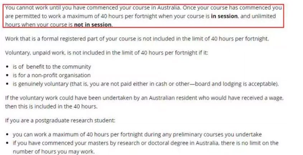Viewport: 303px width, 155px height.
Task: Click the bullet before 'you can work a maximum'
Action: tap(7, 135)
